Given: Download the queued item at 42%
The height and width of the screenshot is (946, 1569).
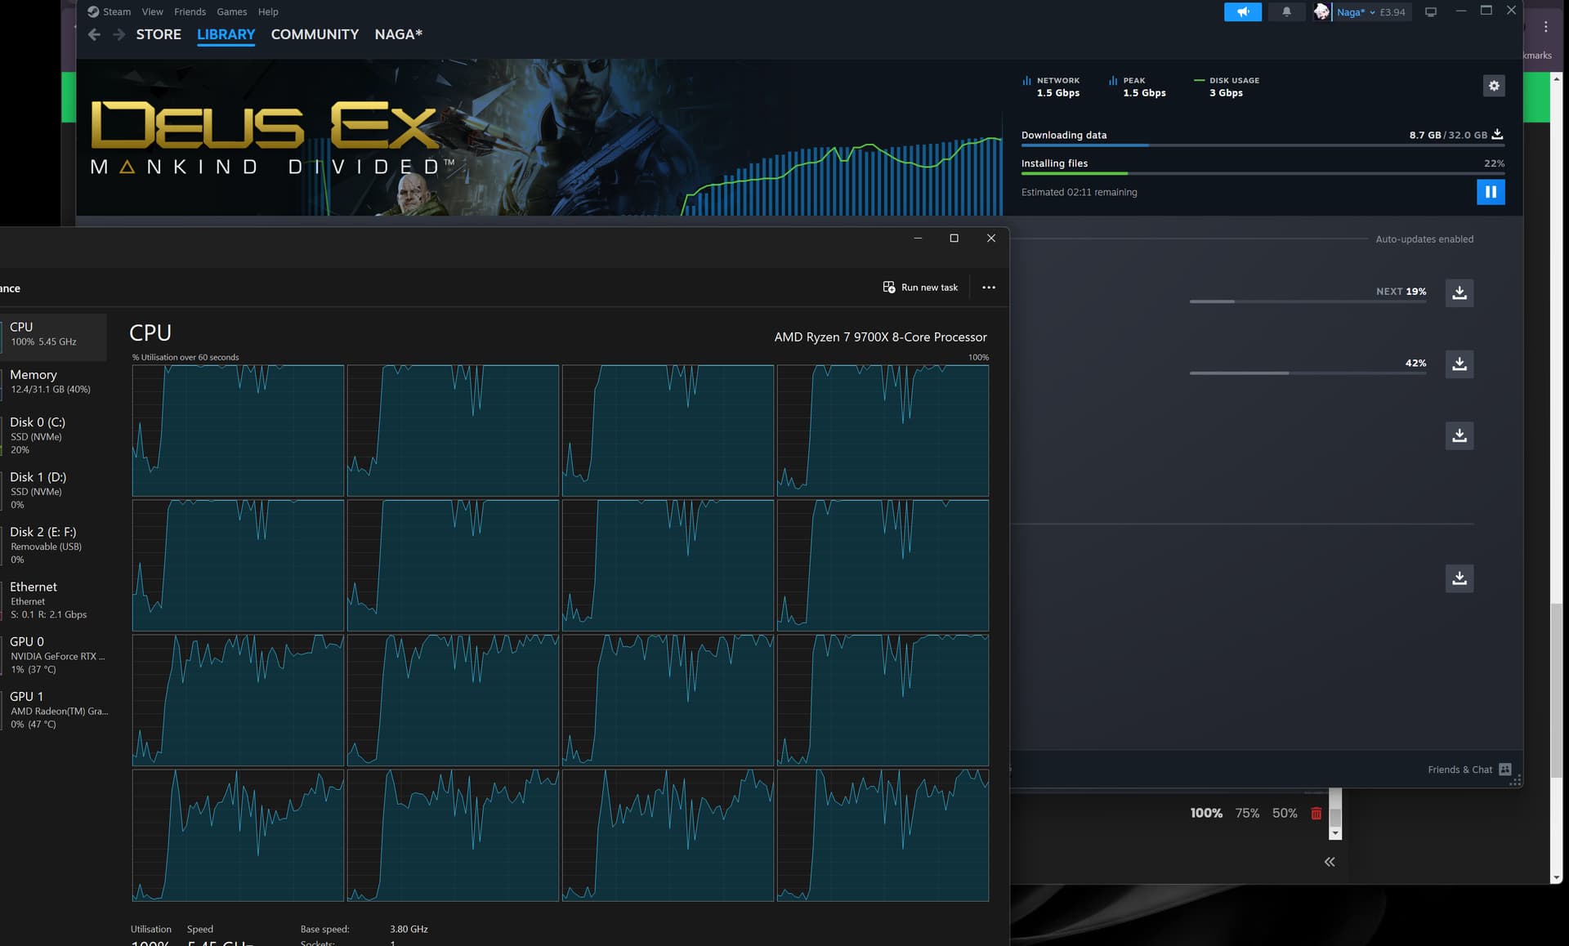Looking at the screenshot, I should [x=1459, y=364].
